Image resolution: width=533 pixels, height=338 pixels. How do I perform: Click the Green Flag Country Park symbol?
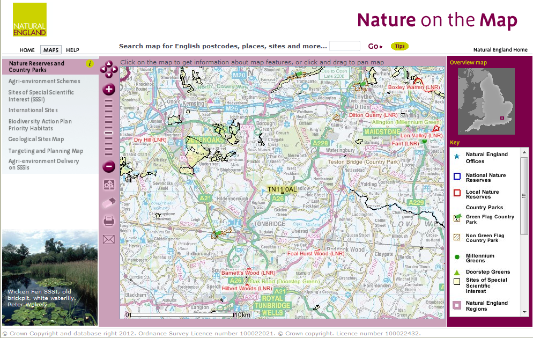click(457, 218)
